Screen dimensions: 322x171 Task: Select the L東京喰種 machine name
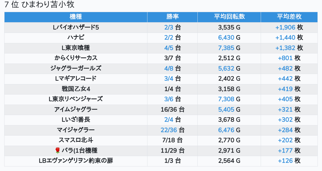[x=76, y=48]
